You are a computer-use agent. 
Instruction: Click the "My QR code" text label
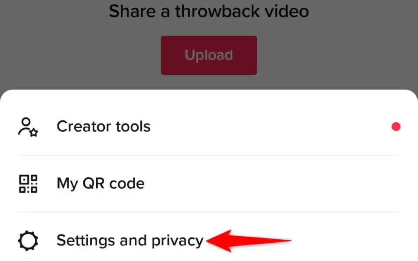[x=100, y=184]
